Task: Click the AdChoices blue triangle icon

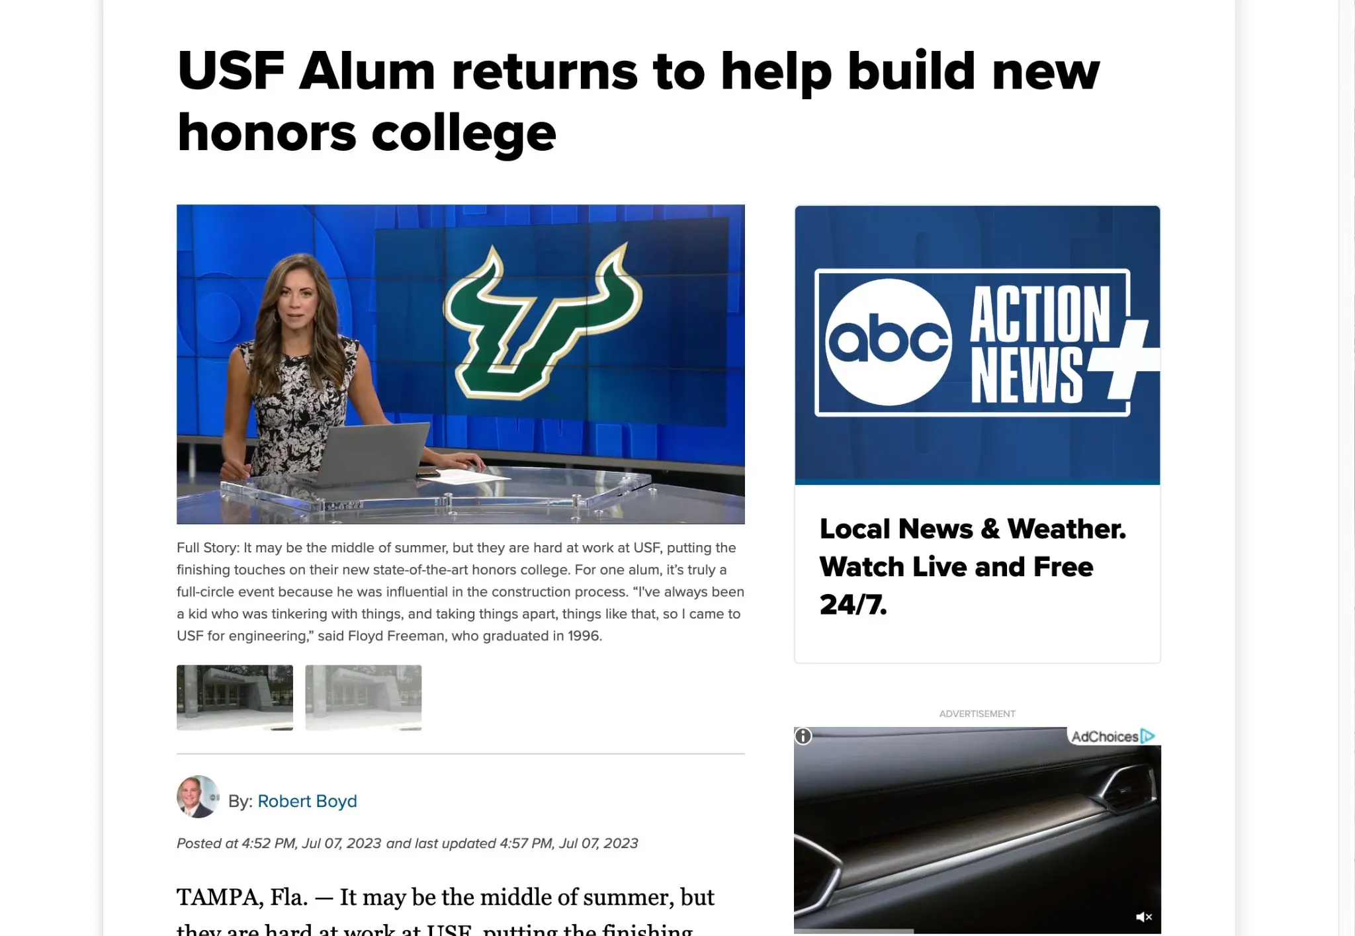Action: 1148,736
